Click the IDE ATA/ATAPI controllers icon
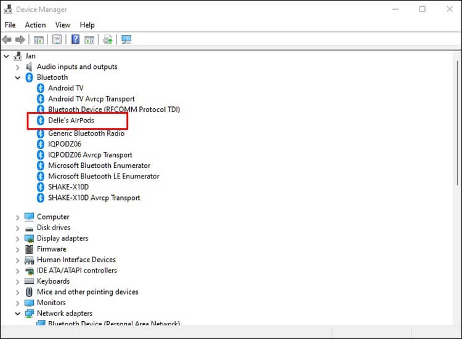The width and height of the screenshot is (462, 339). pos(30,271)
